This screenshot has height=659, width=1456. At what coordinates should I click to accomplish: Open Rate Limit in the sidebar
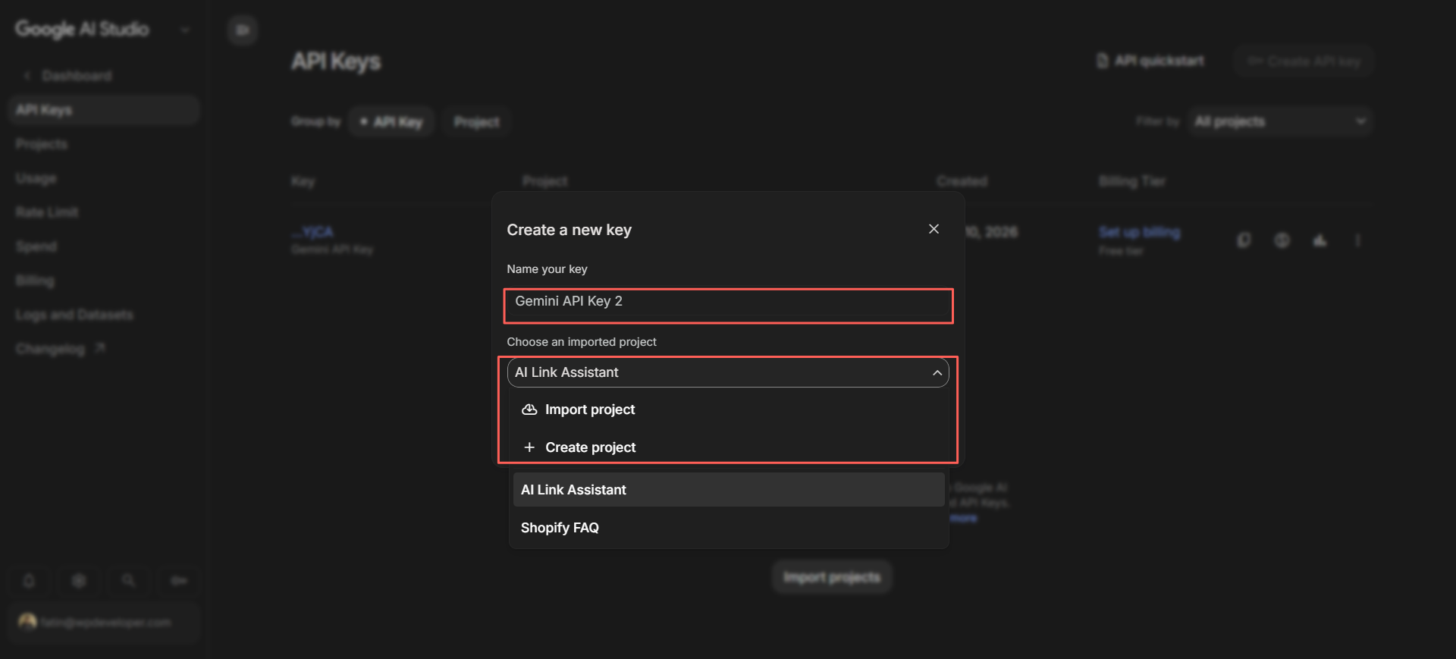click(x=47, y=212)
